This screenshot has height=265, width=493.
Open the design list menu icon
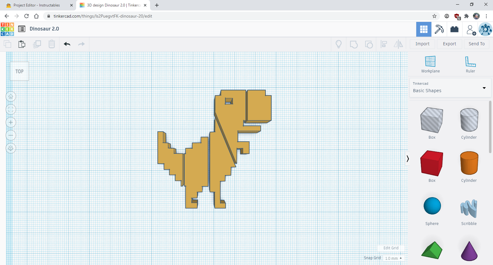(22, 29)
